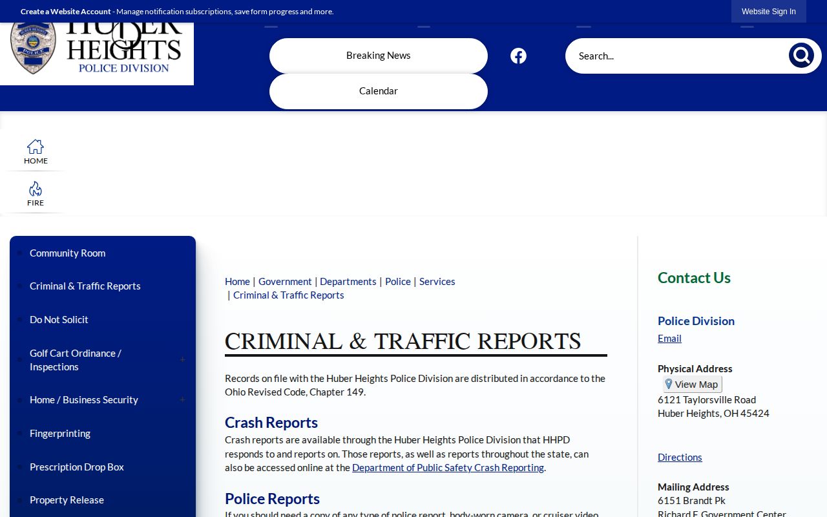Go to Departments breadcrumb link

click(x=348, y=281)
